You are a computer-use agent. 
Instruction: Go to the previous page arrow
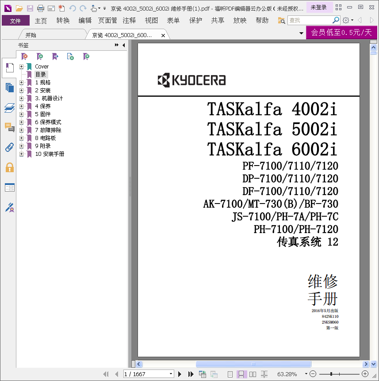pyautogui.click(x=117, y=374)
